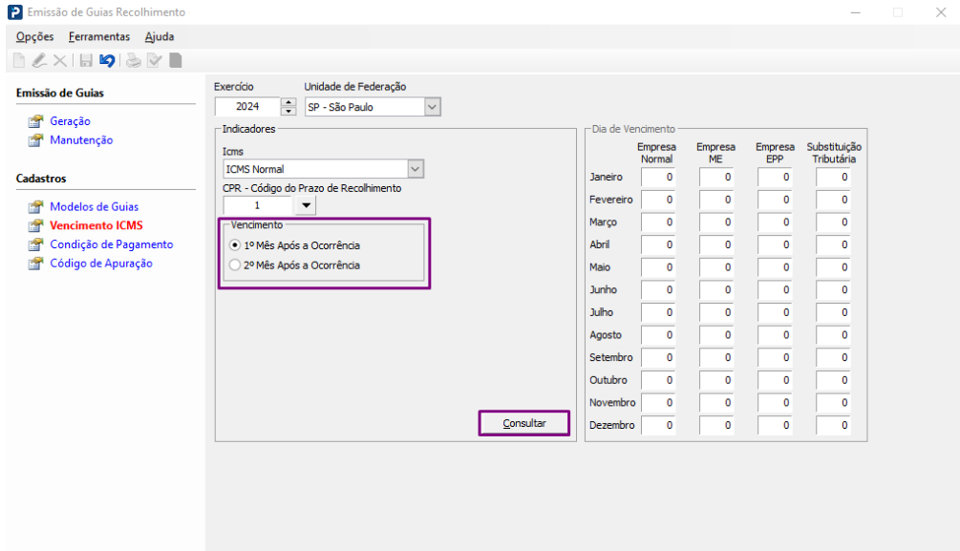Click Agosto Empresa Normal day field
Screen dimensions: 960x551
coord(658,335)
